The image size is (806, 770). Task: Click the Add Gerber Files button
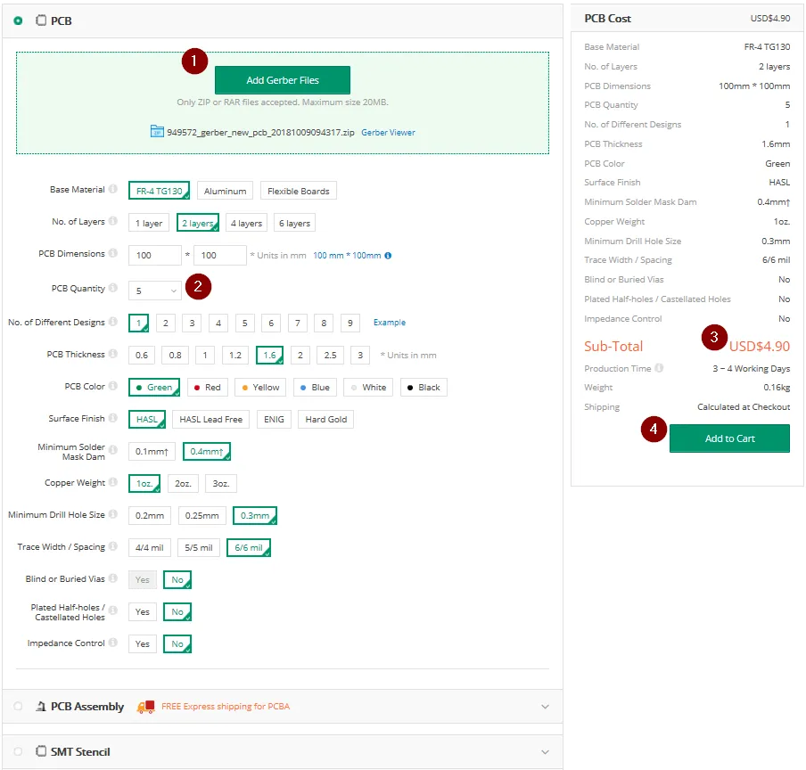tap(283, 80)
